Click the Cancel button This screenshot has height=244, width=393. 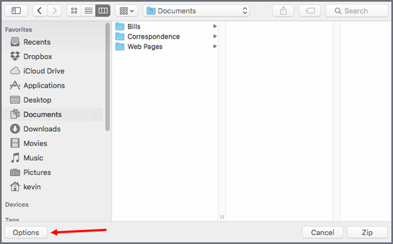point(323,233)
